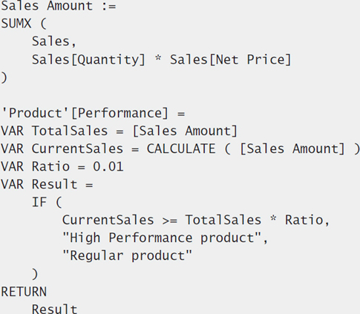This screenshot has height=314, width=360.
Task: Click Sales[Quantity] column reference
Action: tap(88, 60)
